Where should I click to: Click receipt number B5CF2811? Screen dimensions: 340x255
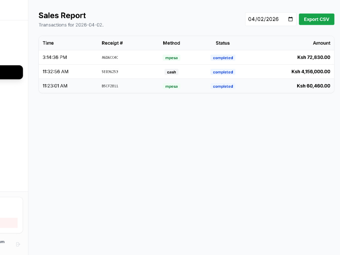110,86
